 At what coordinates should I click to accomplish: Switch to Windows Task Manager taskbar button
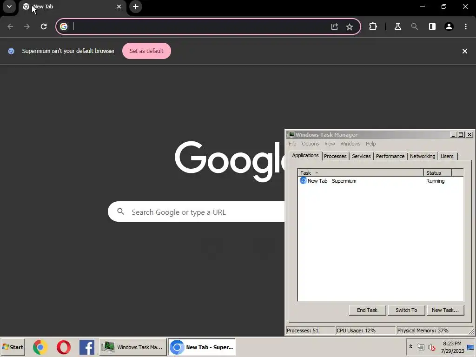point(132,347)
